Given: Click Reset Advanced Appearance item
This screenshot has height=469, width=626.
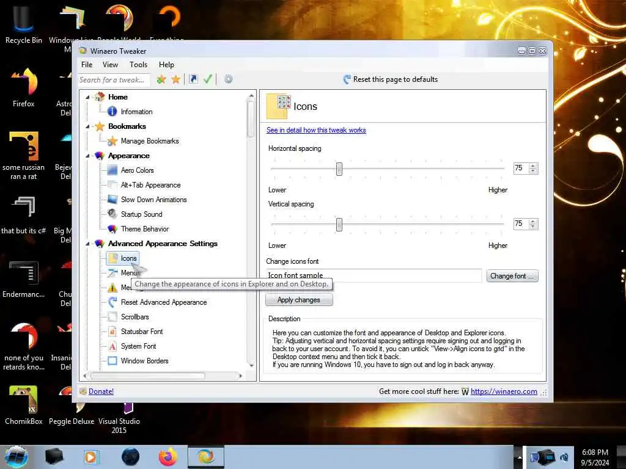Looking at the screenshot, I should (164, 302).
